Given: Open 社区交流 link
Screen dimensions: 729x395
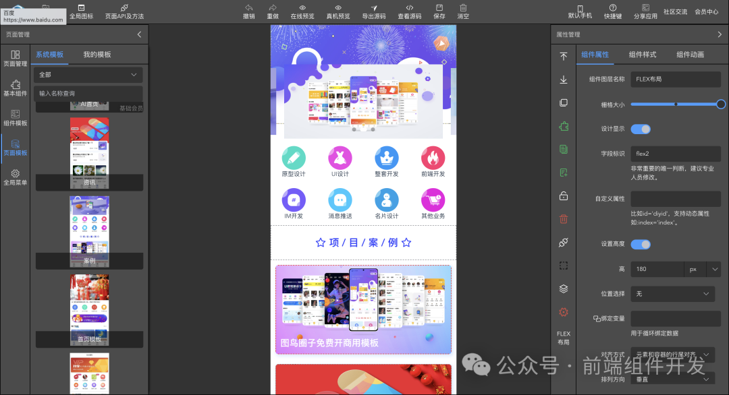Looking at the screenshot, I should [x=675, y=11].
